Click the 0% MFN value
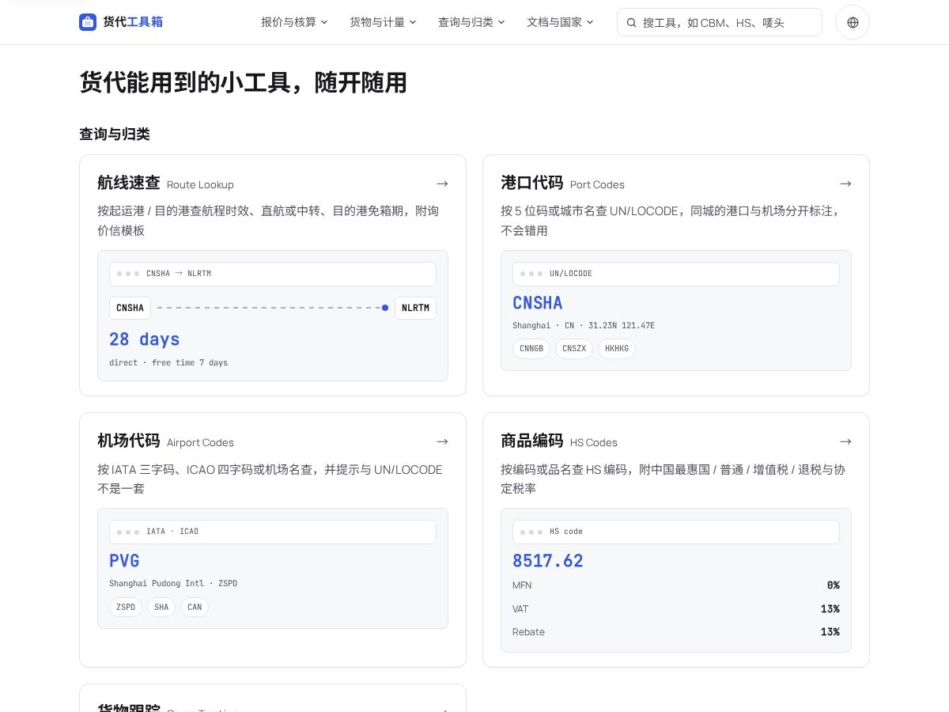The width and height of the screenshot is (949, 712). (833, 585)
